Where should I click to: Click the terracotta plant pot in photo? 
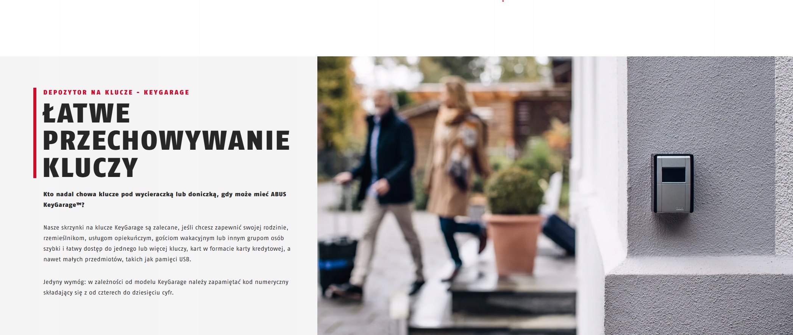514,243
